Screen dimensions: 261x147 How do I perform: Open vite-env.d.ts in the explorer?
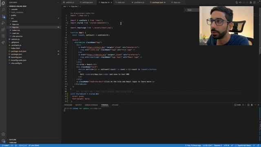[17, 36]
